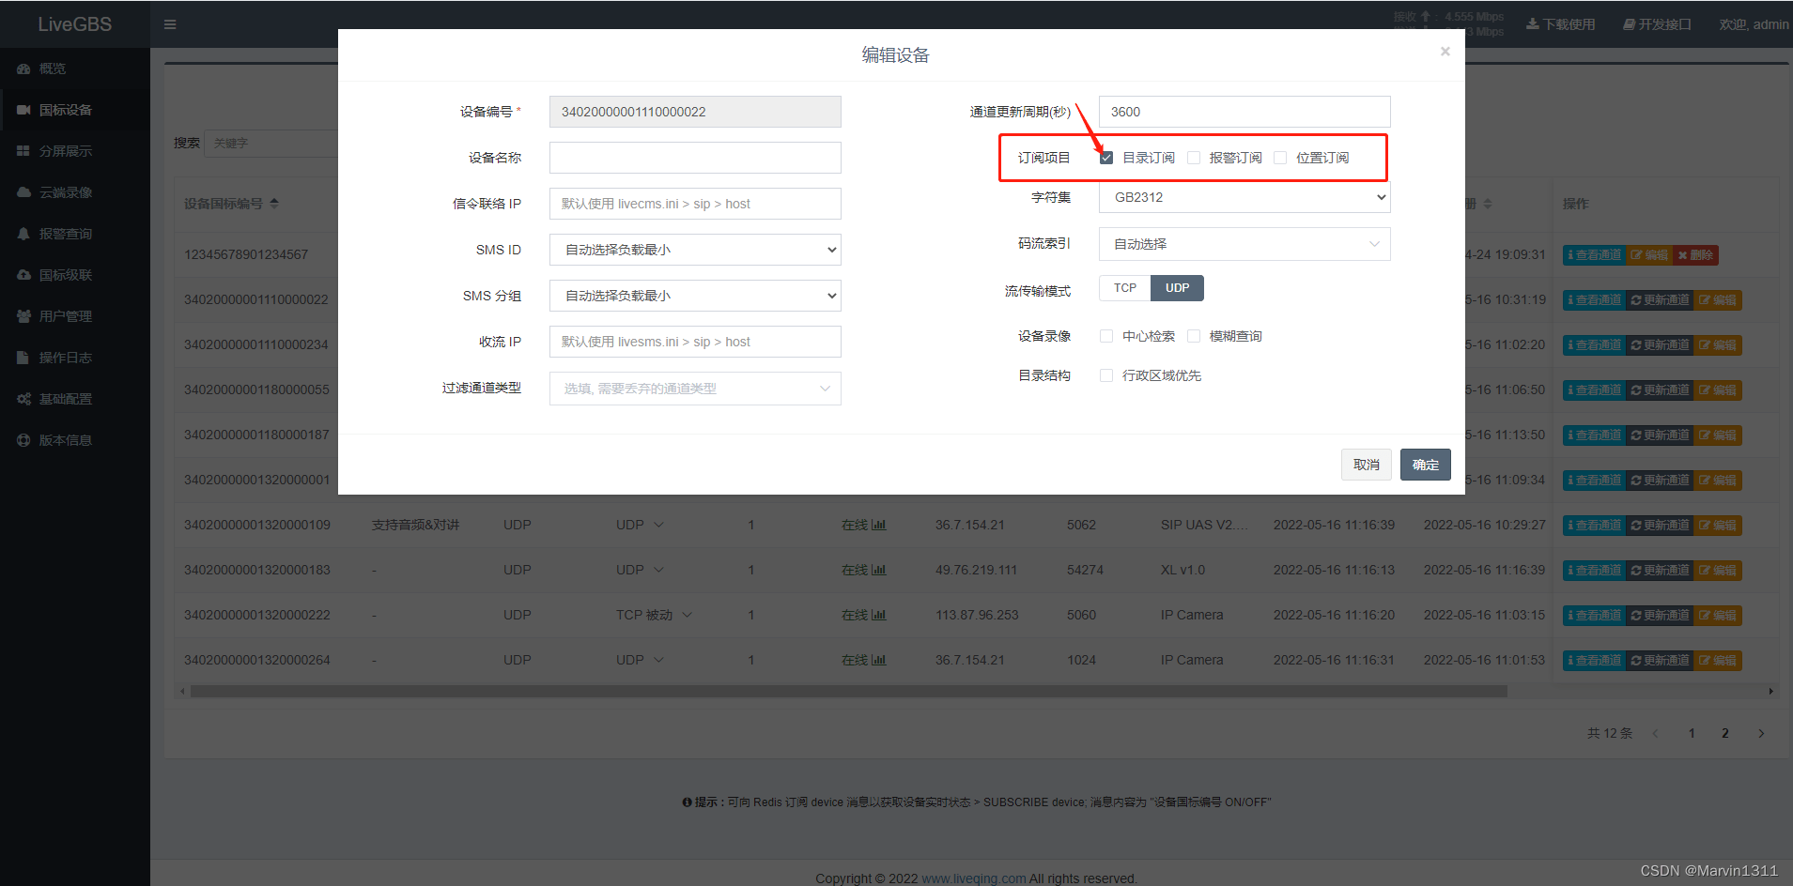Go to 国标级联 in the sidebar
Screen dimensions: 1793x886
tap(65, 275)
